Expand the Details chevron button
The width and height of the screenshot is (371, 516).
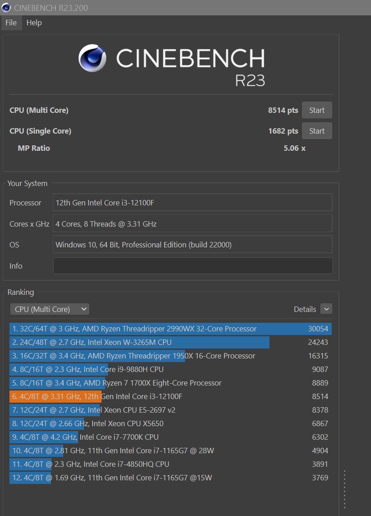tap(326, 309)
